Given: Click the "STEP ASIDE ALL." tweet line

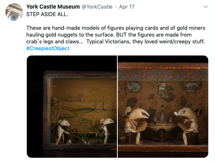Looking at the screenshot, I should pos(47,14).
